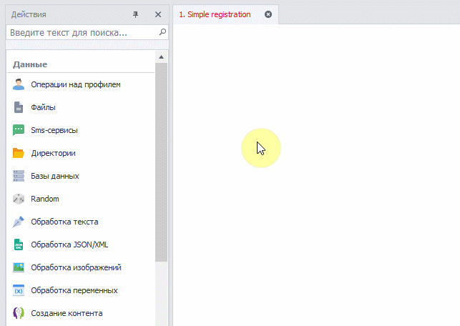The width and height of the screenshot is (460, 326).
Task: Click the Обработка переменных (x) icon
Action: pyautogui.click(x=19, y=290)
